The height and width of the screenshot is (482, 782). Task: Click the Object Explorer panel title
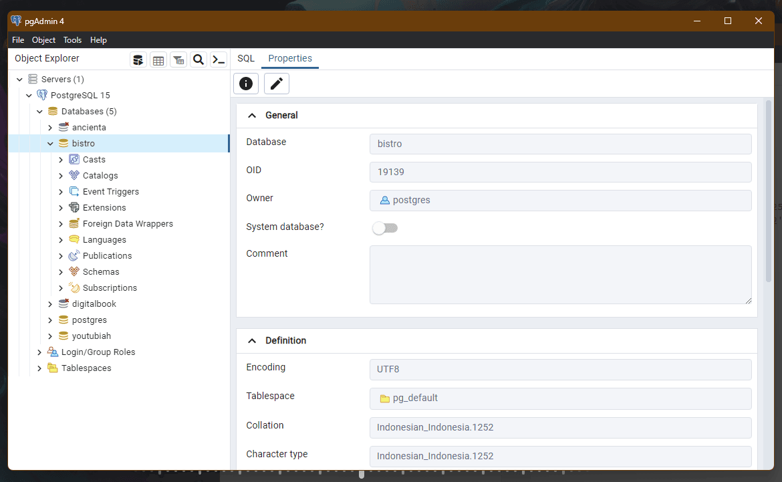click(47, 58)
